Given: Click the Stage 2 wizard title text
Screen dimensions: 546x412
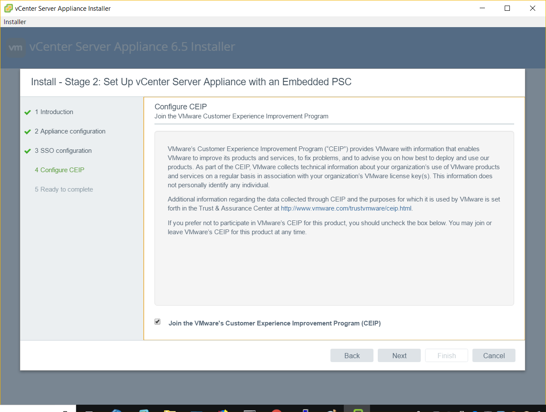Looking at the screenshot, I should point(191,82).
